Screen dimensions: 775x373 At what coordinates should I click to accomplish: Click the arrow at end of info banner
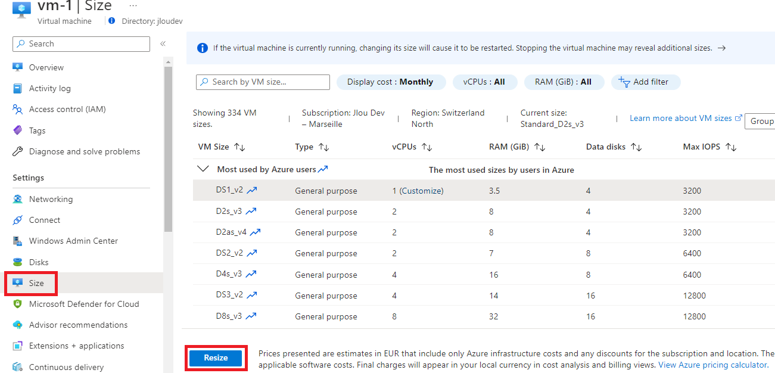click(x=721, y=48)
